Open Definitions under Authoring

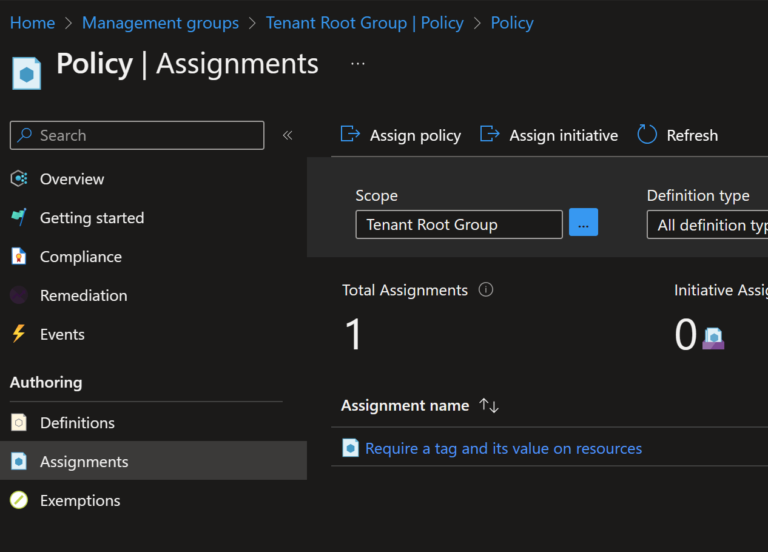tap(77, 422)
